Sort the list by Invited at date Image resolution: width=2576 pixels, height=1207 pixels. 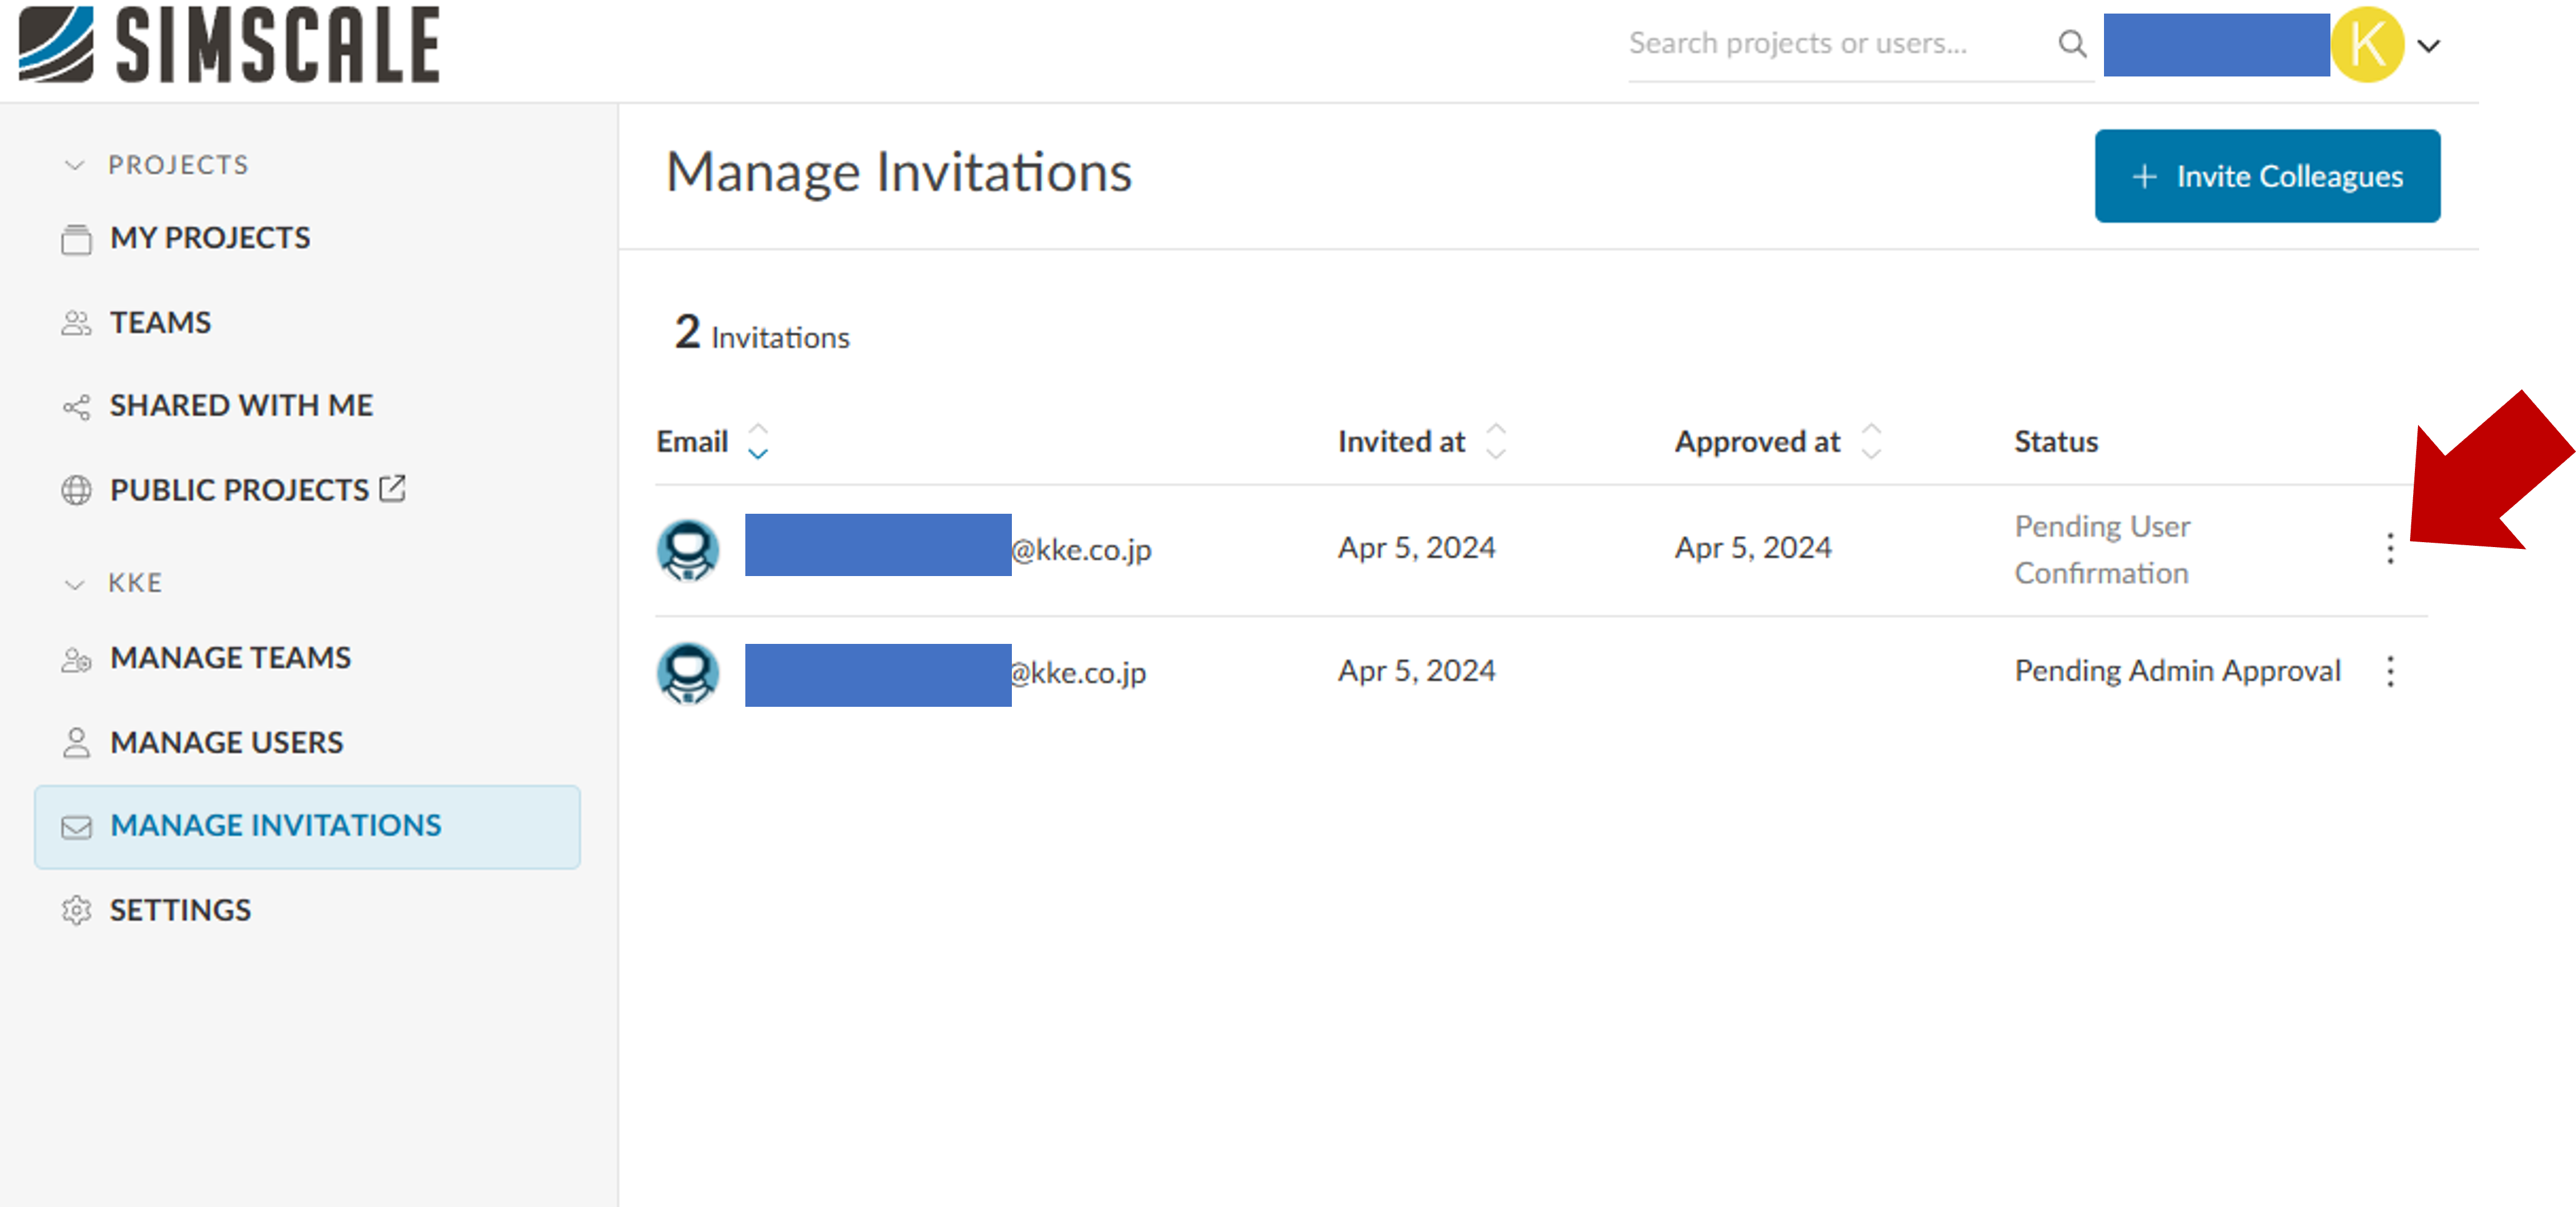[1495, 441]
